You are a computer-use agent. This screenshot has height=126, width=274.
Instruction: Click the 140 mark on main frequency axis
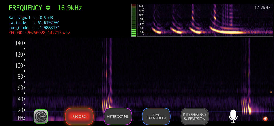coord(19,43)
